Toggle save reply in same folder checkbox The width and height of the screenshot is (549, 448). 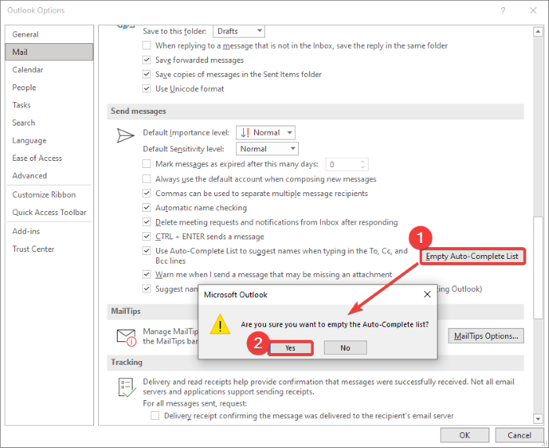(147, 46)
